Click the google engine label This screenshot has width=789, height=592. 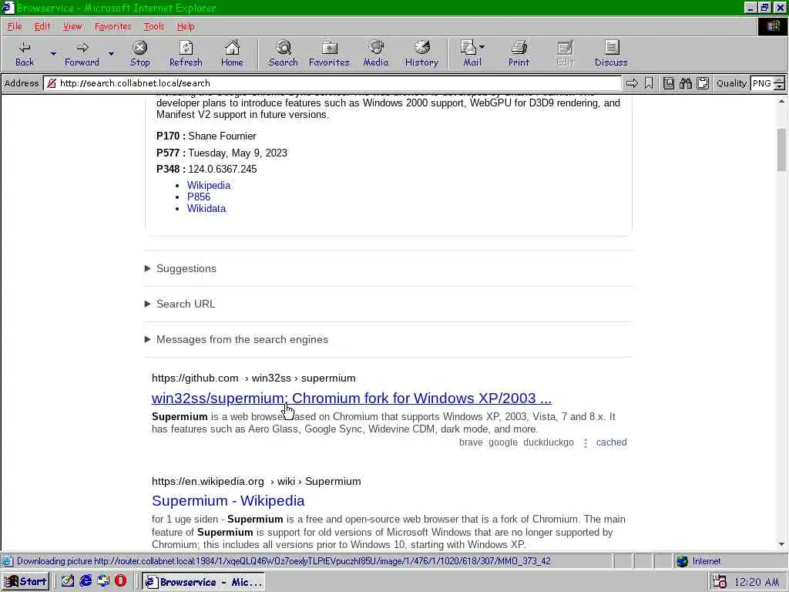(x=502, y=442)
